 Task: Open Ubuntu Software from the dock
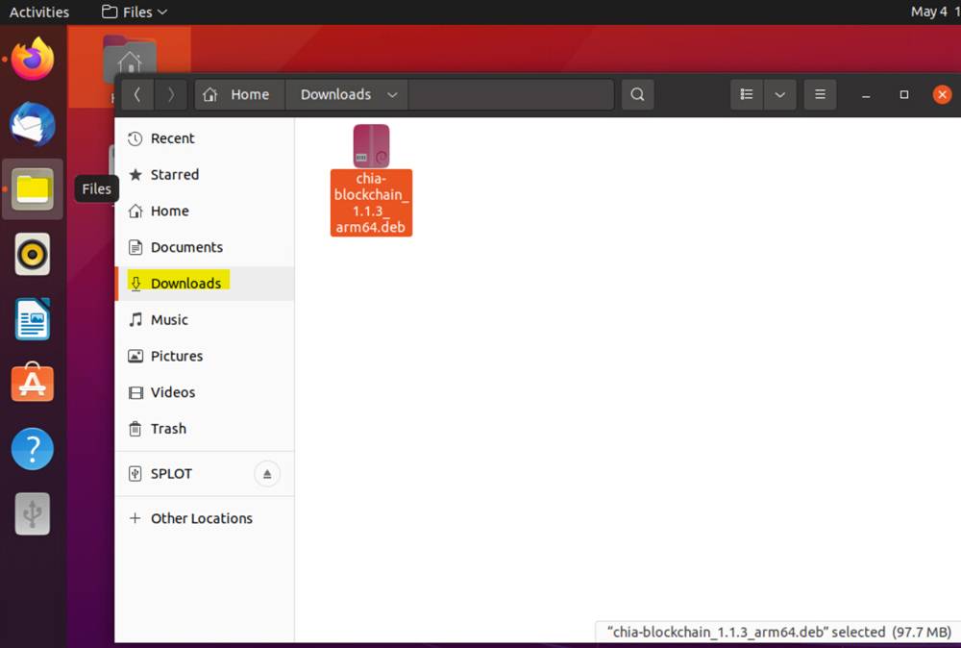(33, 385)
